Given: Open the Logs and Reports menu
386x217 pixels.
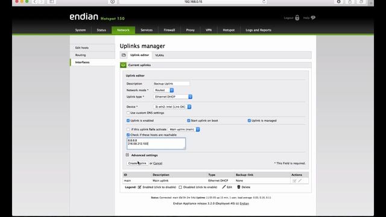Looking at the screenshot, I should click(259, 30).
